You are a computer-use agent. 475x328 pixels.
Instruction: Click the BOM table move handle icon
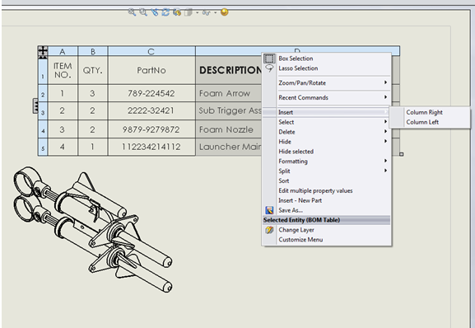(x=43, y=51)
